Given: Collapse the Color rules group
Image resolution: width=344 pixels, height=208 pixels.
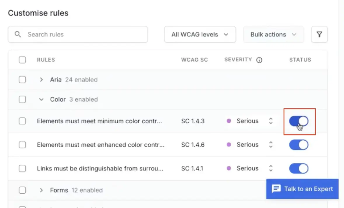Looking at the screenshot, I should 41,99.
